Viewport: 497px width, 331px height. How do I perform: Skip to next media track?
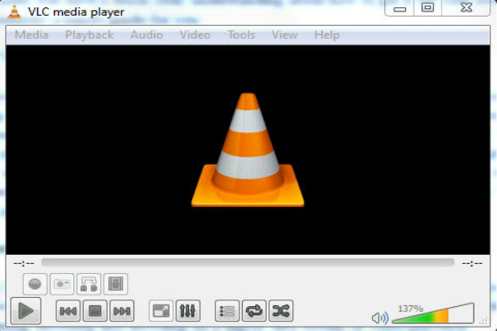(x=122, y=311)
